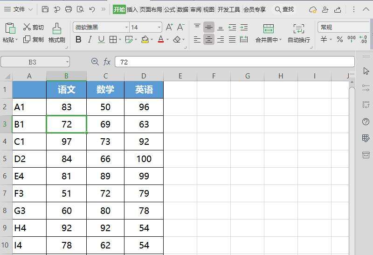Open Member Exclusive (会员专享) tab

click(x=255, y=9)
